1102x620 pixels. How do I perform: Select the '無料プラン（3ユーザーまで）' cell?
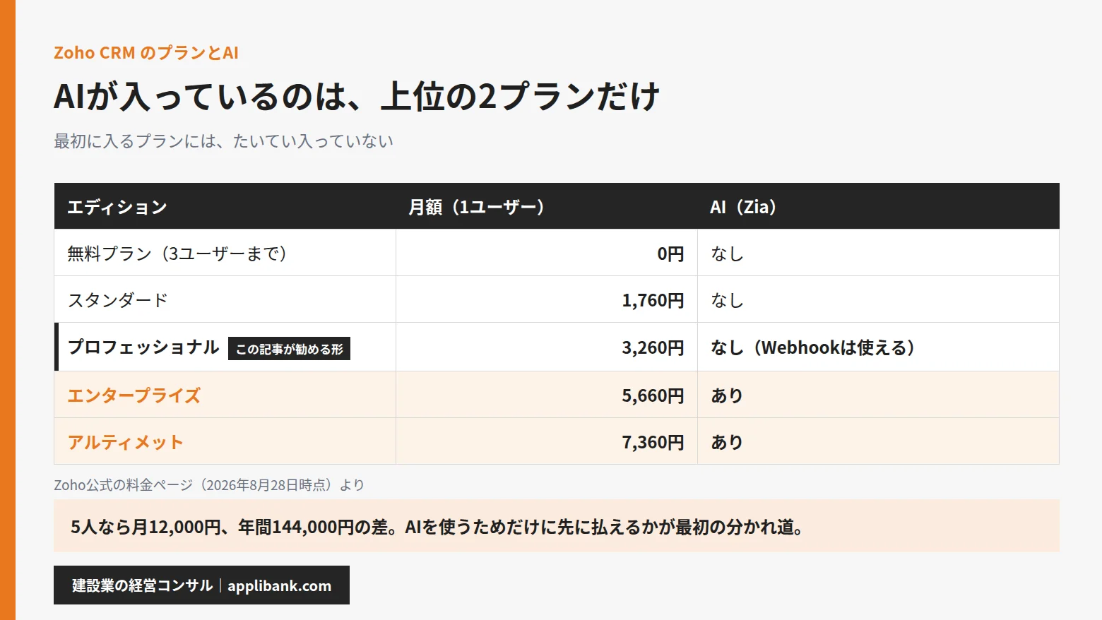pos(225,253)
